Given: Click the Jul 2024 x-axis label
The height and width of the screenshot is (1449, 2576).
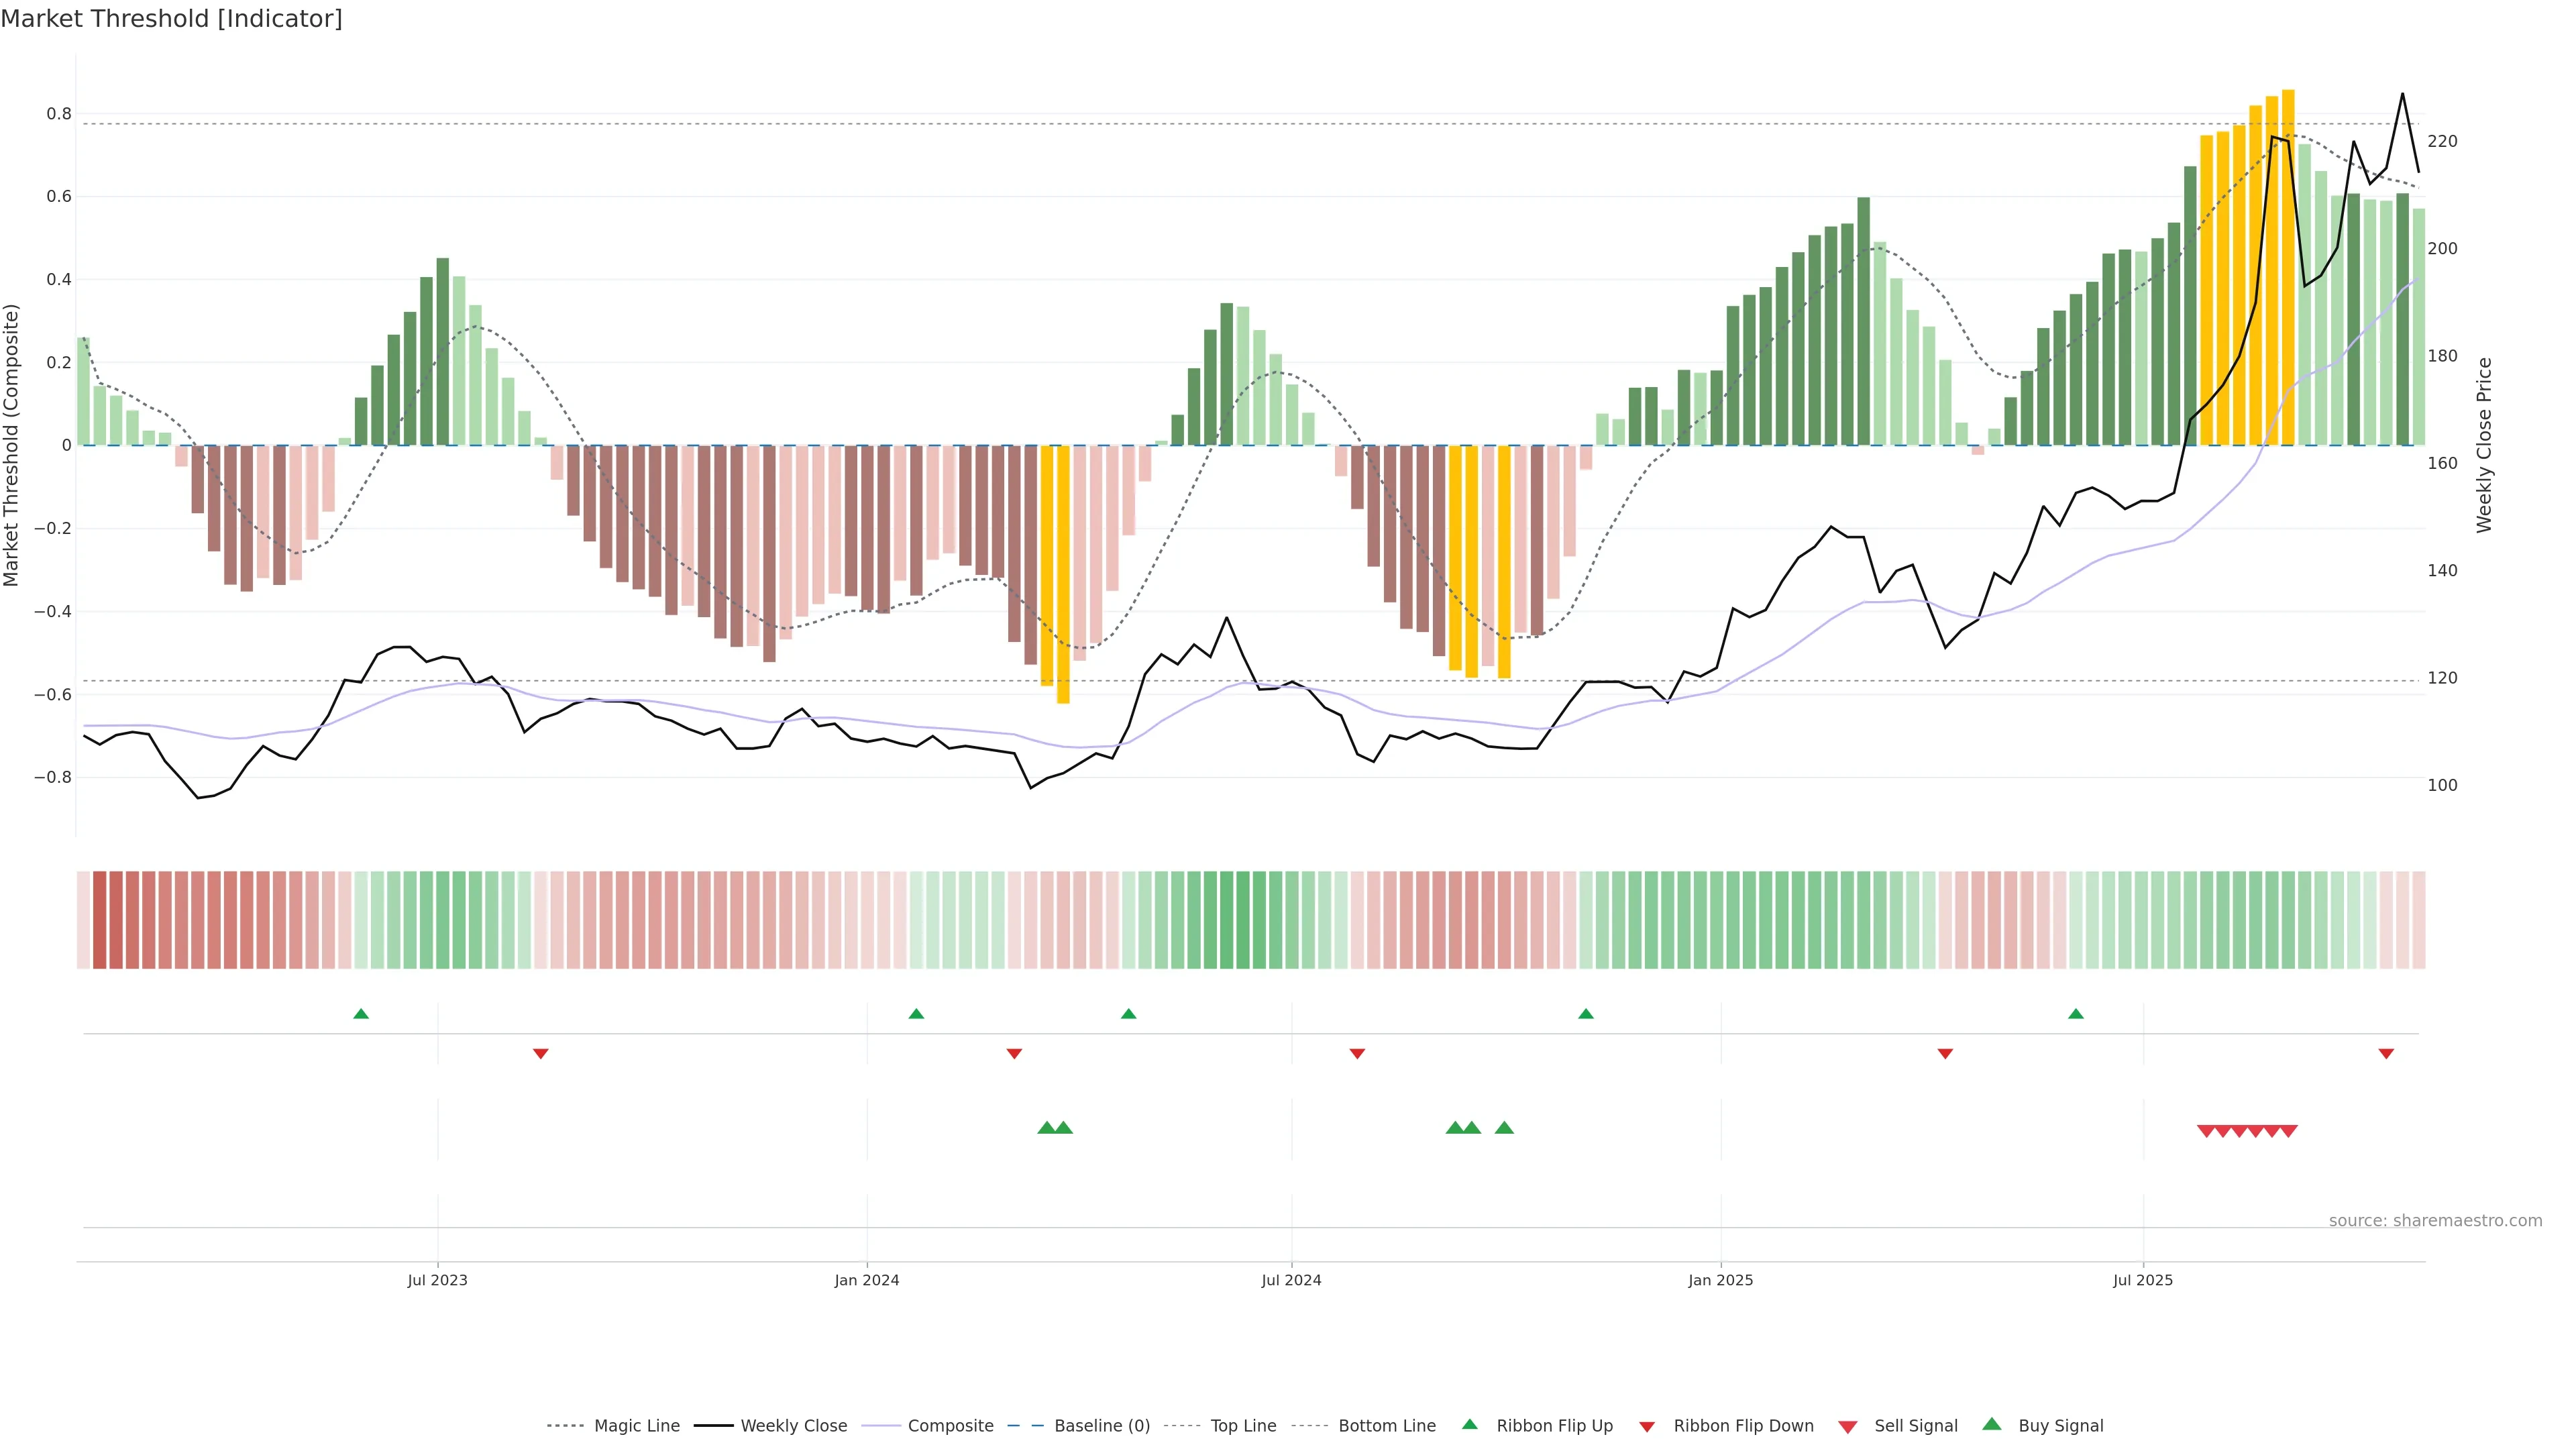Looking at the screenshot, I should click(x=1291, y=1280).
